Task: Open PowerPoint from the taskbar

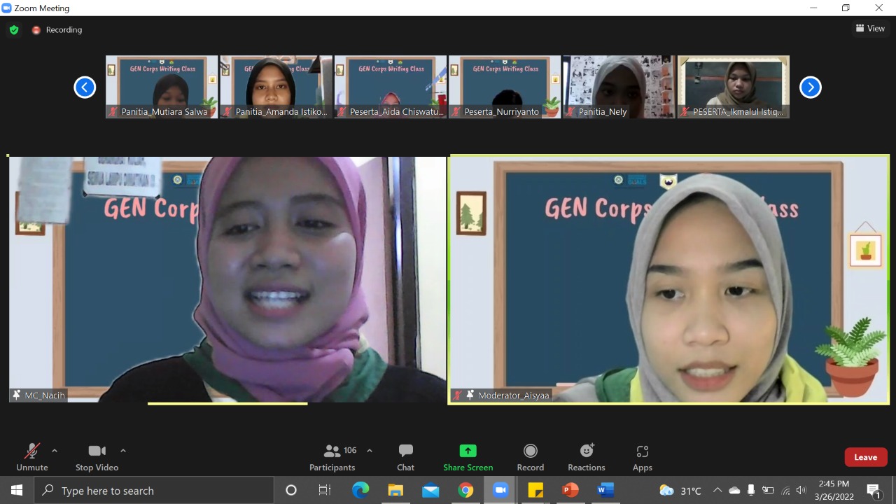Action: (570, 490)
